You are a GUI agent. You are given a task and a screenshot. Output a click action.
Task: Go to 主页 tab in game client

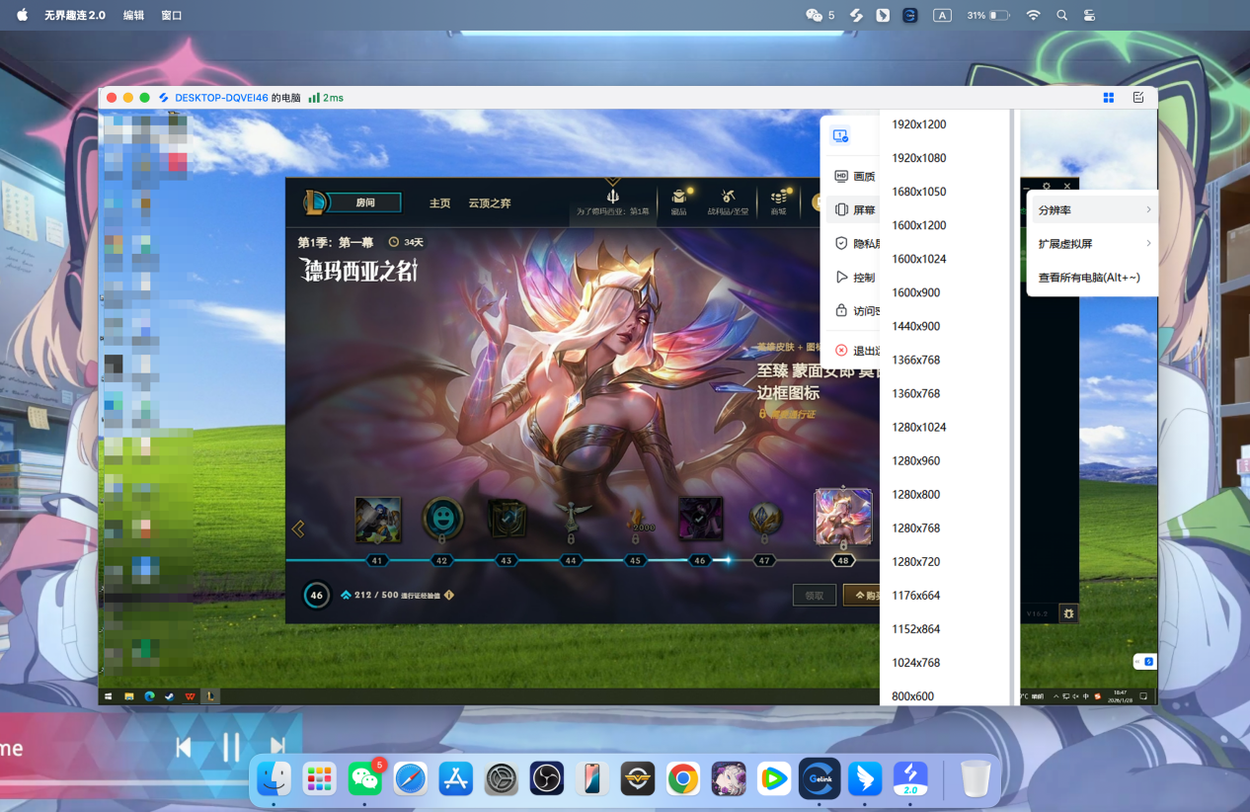point(439,203)
